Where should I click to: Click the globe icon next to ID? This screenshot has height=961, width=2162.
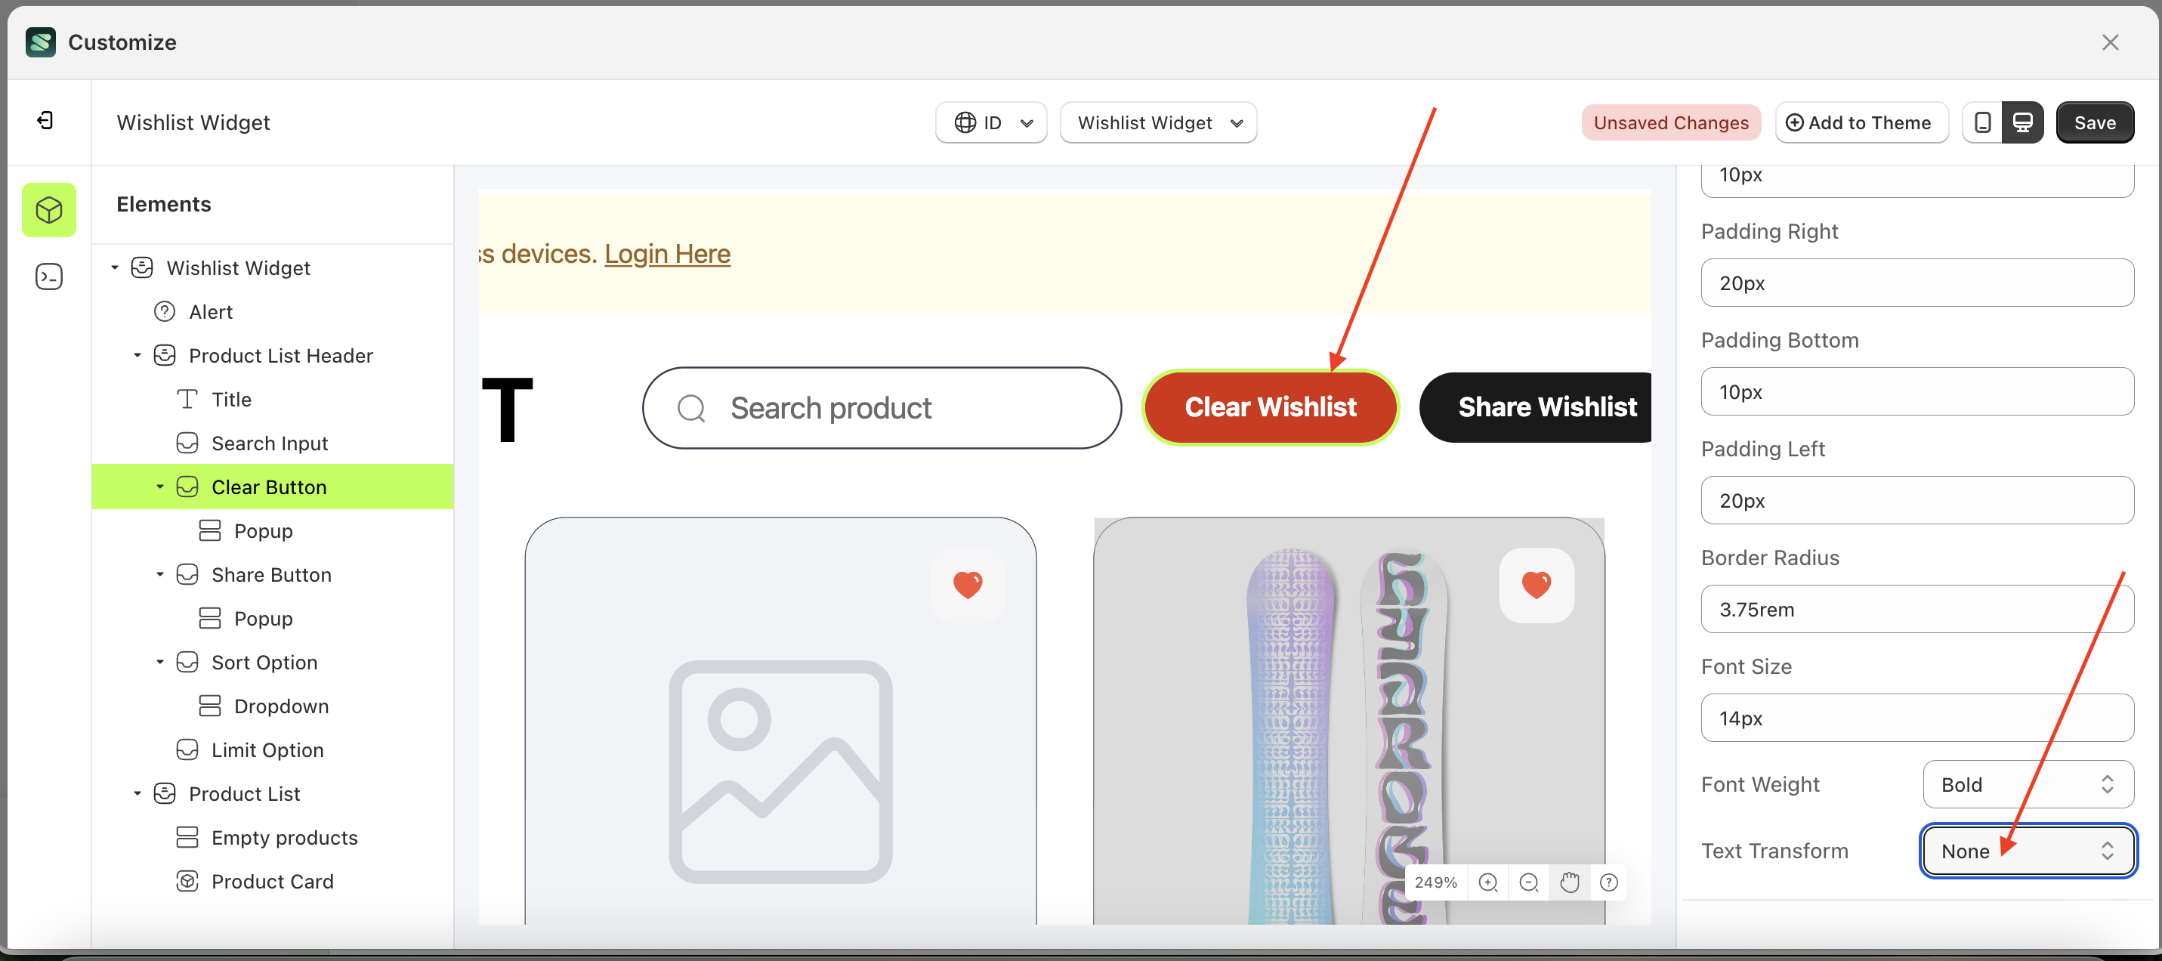[966, 122]
